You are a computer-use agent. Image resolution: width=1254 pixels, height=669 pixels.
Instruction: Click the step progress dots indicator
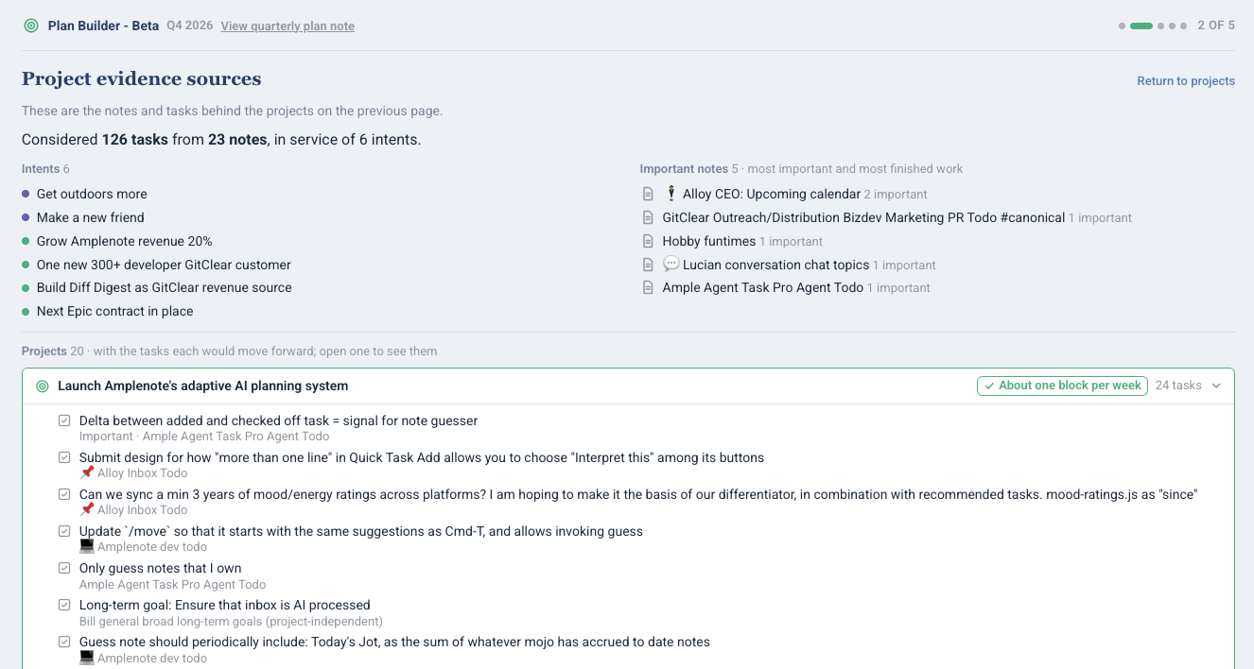[1153, 26]
